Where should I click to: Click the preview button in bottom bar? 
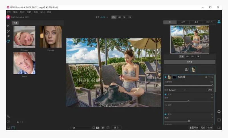click(x=116, y=128)
